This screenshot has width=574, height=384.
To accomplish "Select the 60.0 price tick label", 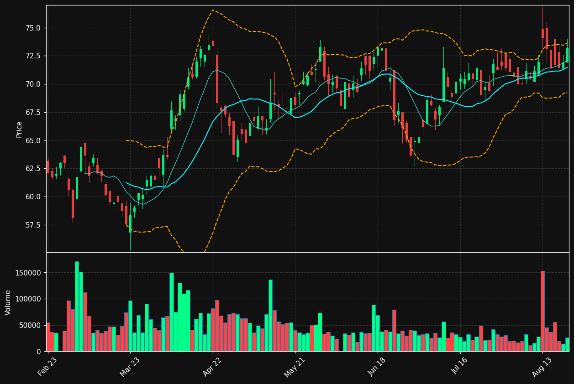I will (x=32, y=197).
